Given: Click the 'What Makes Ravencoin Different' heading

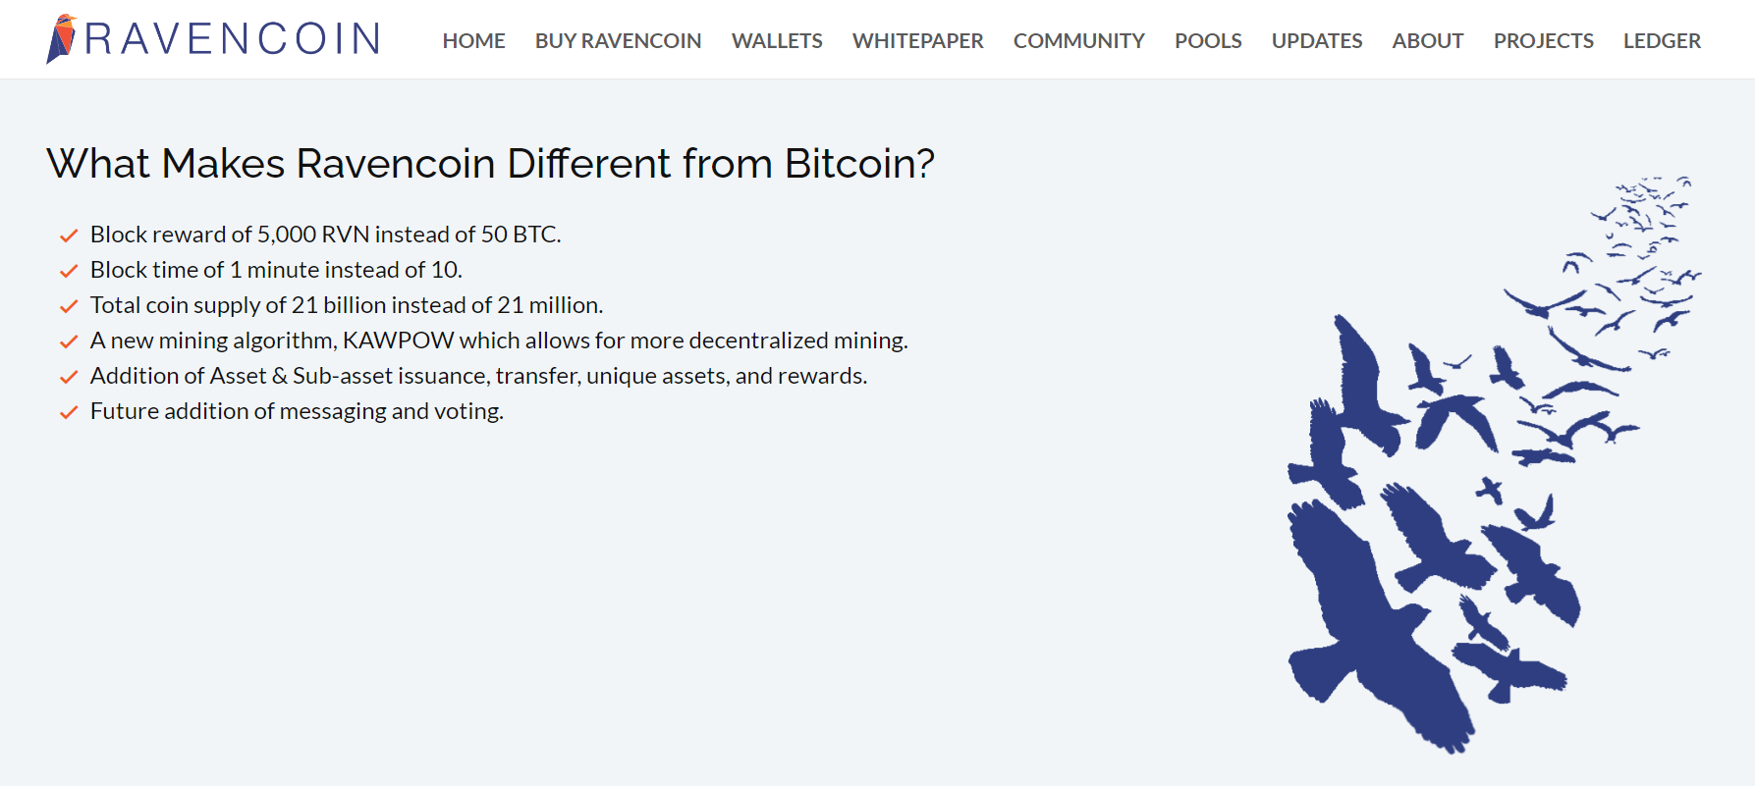Looking at the screenshot, I should (x=490, y=164).
